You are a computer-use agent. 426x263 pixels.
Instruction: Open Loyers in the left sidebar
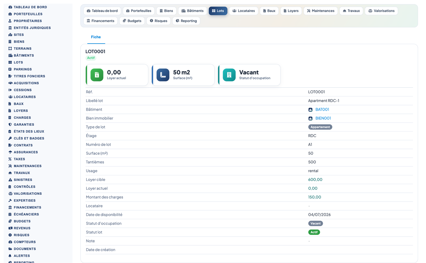point(18,111)
